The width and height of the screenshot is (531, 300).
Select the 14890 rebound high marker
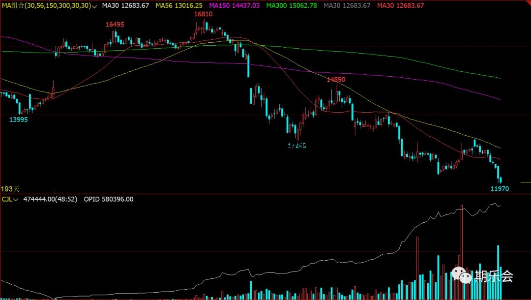click(336, 79)
